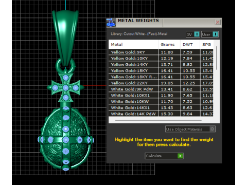This screenshot has height=185, width=247.
Task: Click the horizontal scrollbar under metals table
Action: click(158, 120)
